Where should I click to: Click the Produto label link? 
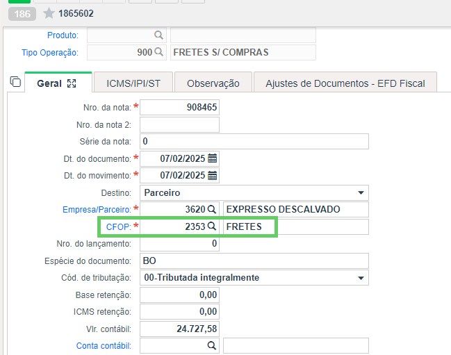63,35
